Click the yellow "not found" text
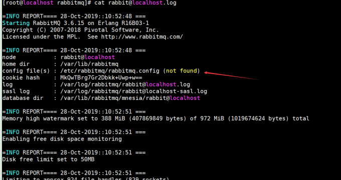Screen dimensions: 341x180 click(182, 70)
